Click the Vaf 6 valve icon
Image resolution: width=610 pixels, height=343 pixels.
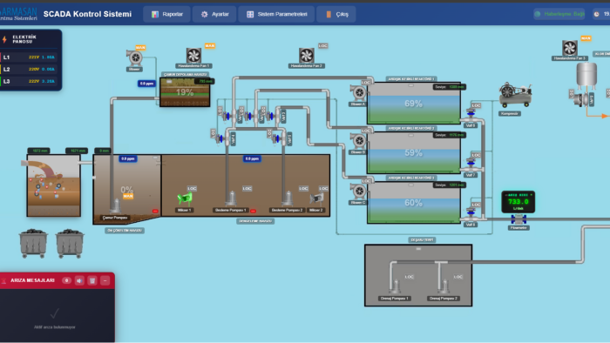pyautogui.click(x=471, y=116)
